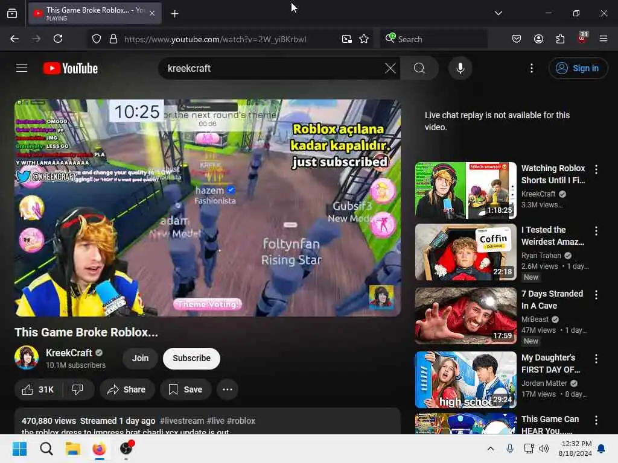
Task: Open Firefox application hamburger menu
Action: (604, 39)
